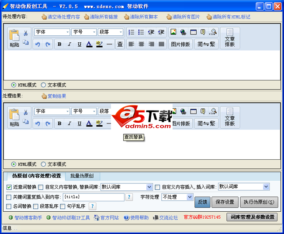
Task: Insert a table in the result editor
Action: (x=193, y=111)
